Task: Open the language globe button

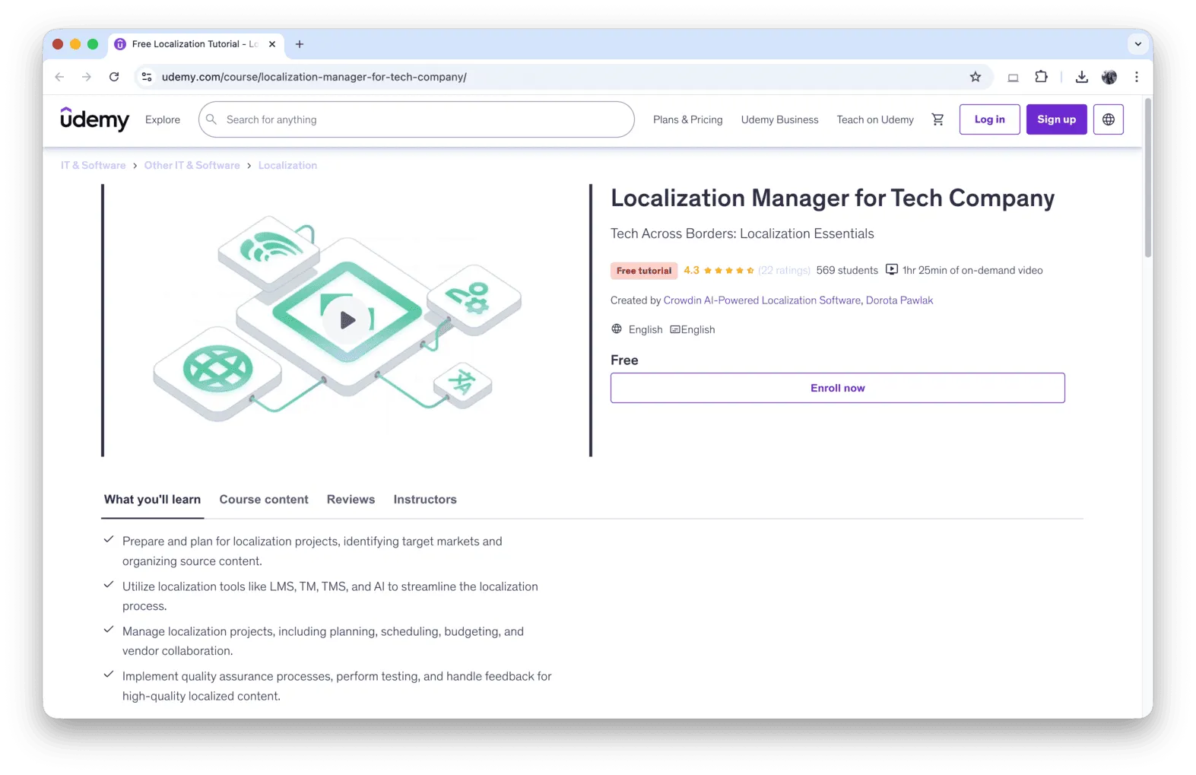Action: pyautogui.click(x=1109, y=119)
